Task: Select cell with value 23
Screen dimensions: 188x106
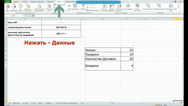Action: click(x=127, y=50)
